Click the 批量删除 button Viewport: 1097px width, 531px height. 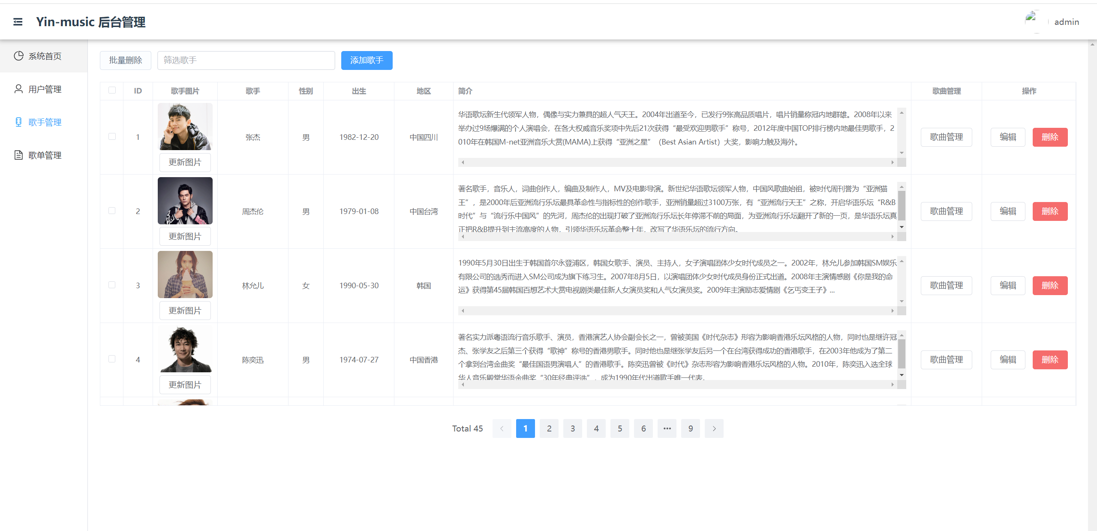tap(125, 60)
